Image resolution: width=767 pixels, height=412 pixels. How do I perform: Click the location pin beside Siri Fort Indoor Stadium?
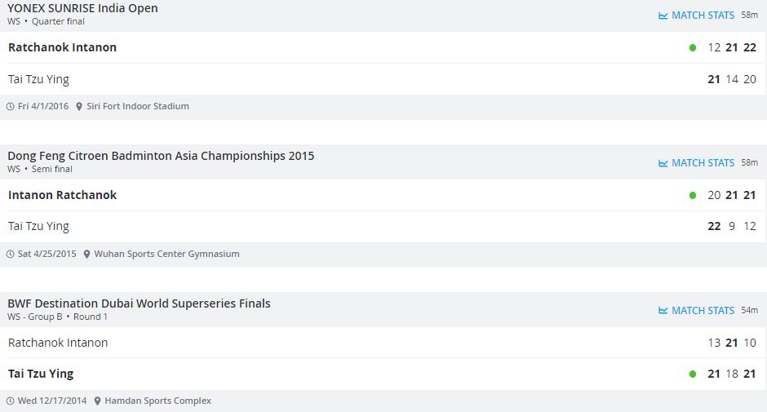tap(79, 107)
